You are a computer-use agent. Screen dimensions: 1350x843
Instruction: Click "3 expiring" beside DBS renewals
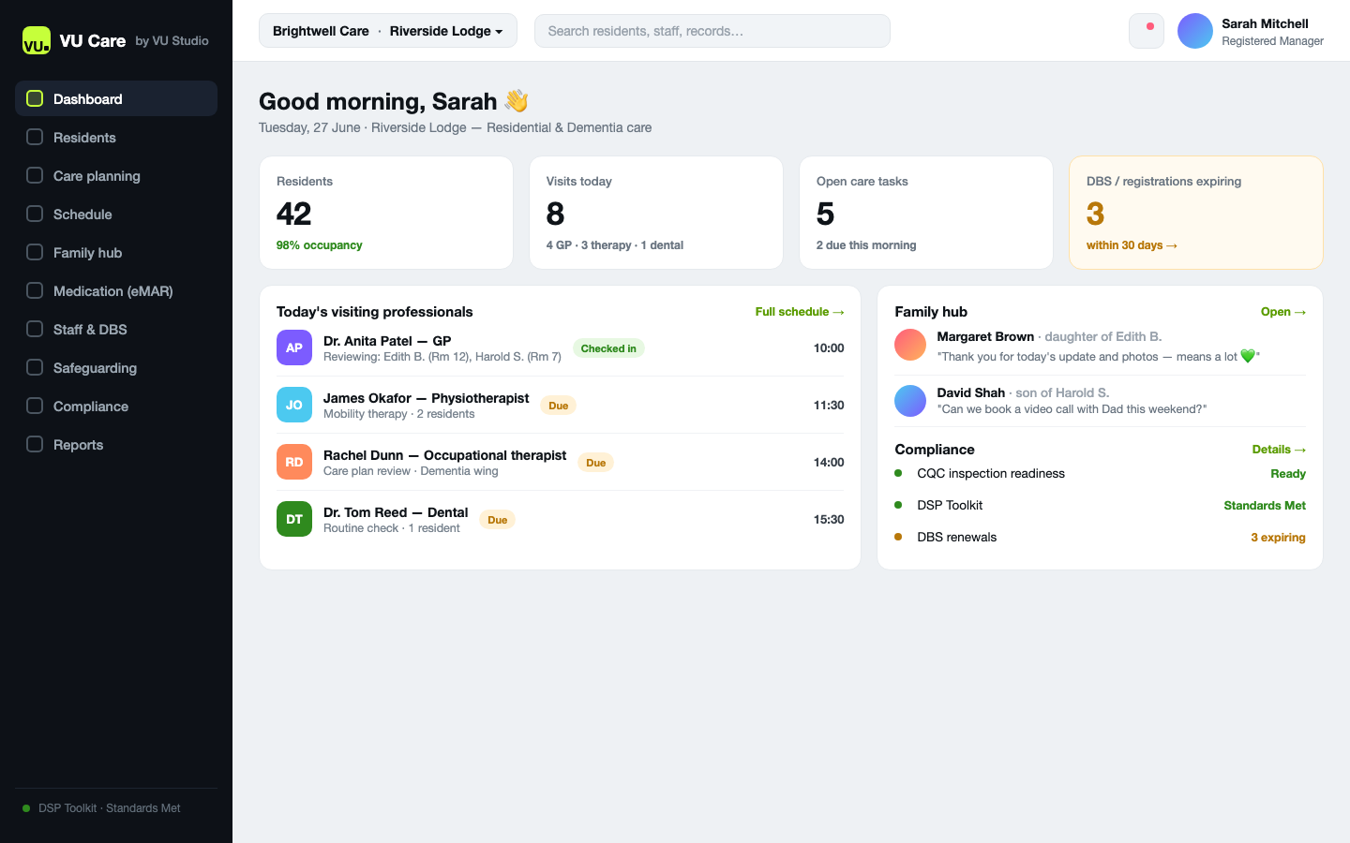[1278, 538]
